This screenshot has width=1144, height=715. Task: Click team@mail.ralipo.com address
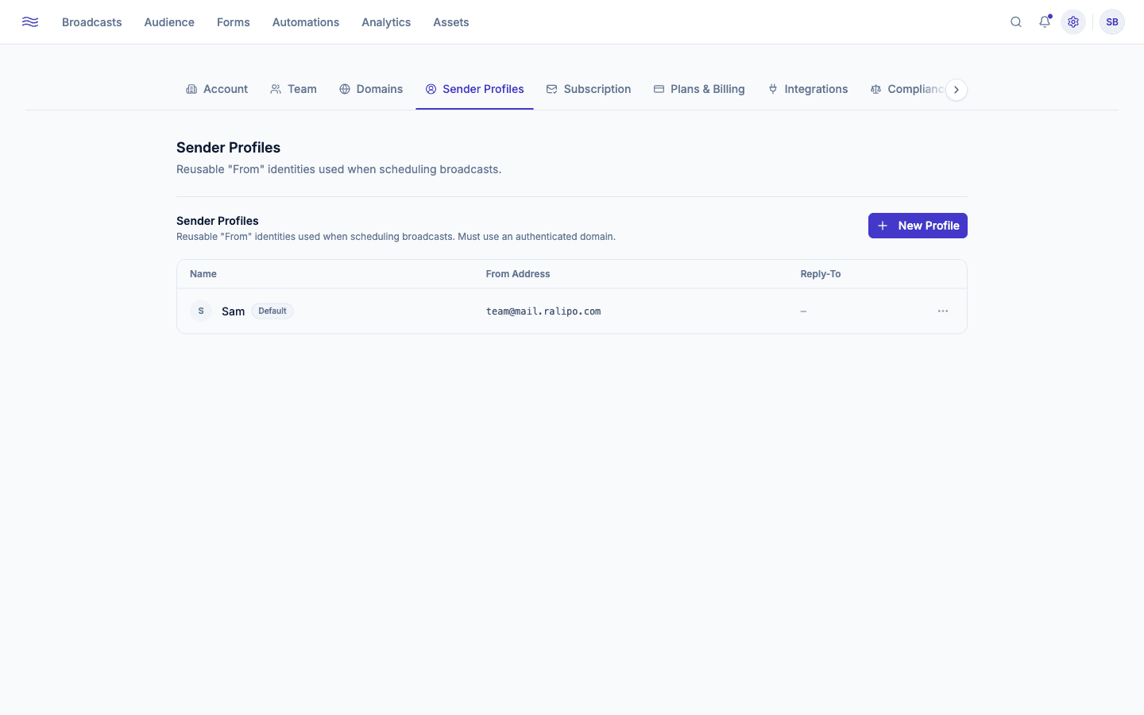coord(543,311)
